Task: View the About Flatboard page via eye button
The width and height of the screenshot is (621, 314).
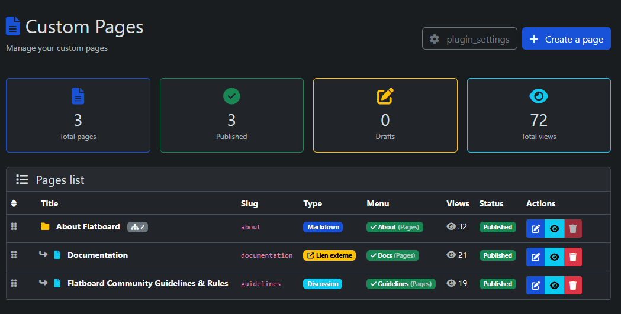Action: (x=554, y=229)
